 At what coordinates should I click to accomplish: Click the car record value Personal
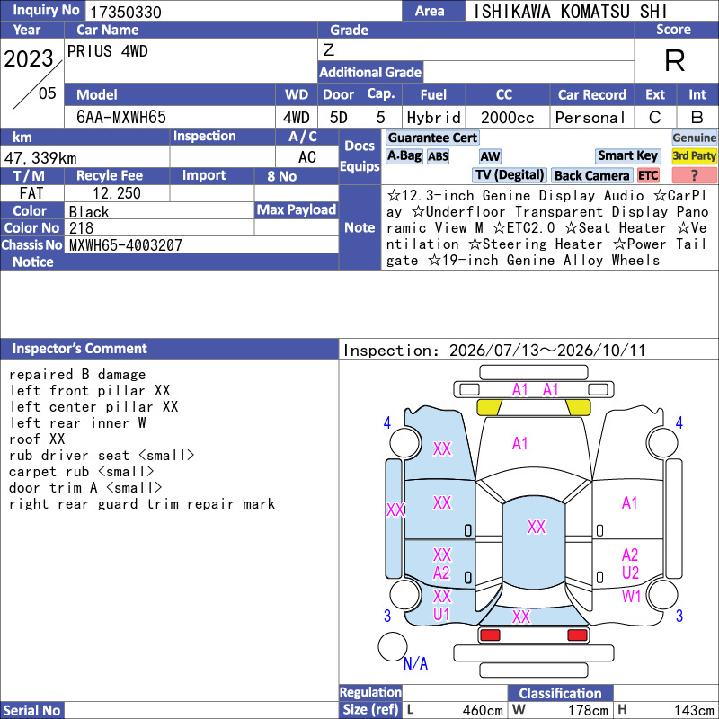590,118
